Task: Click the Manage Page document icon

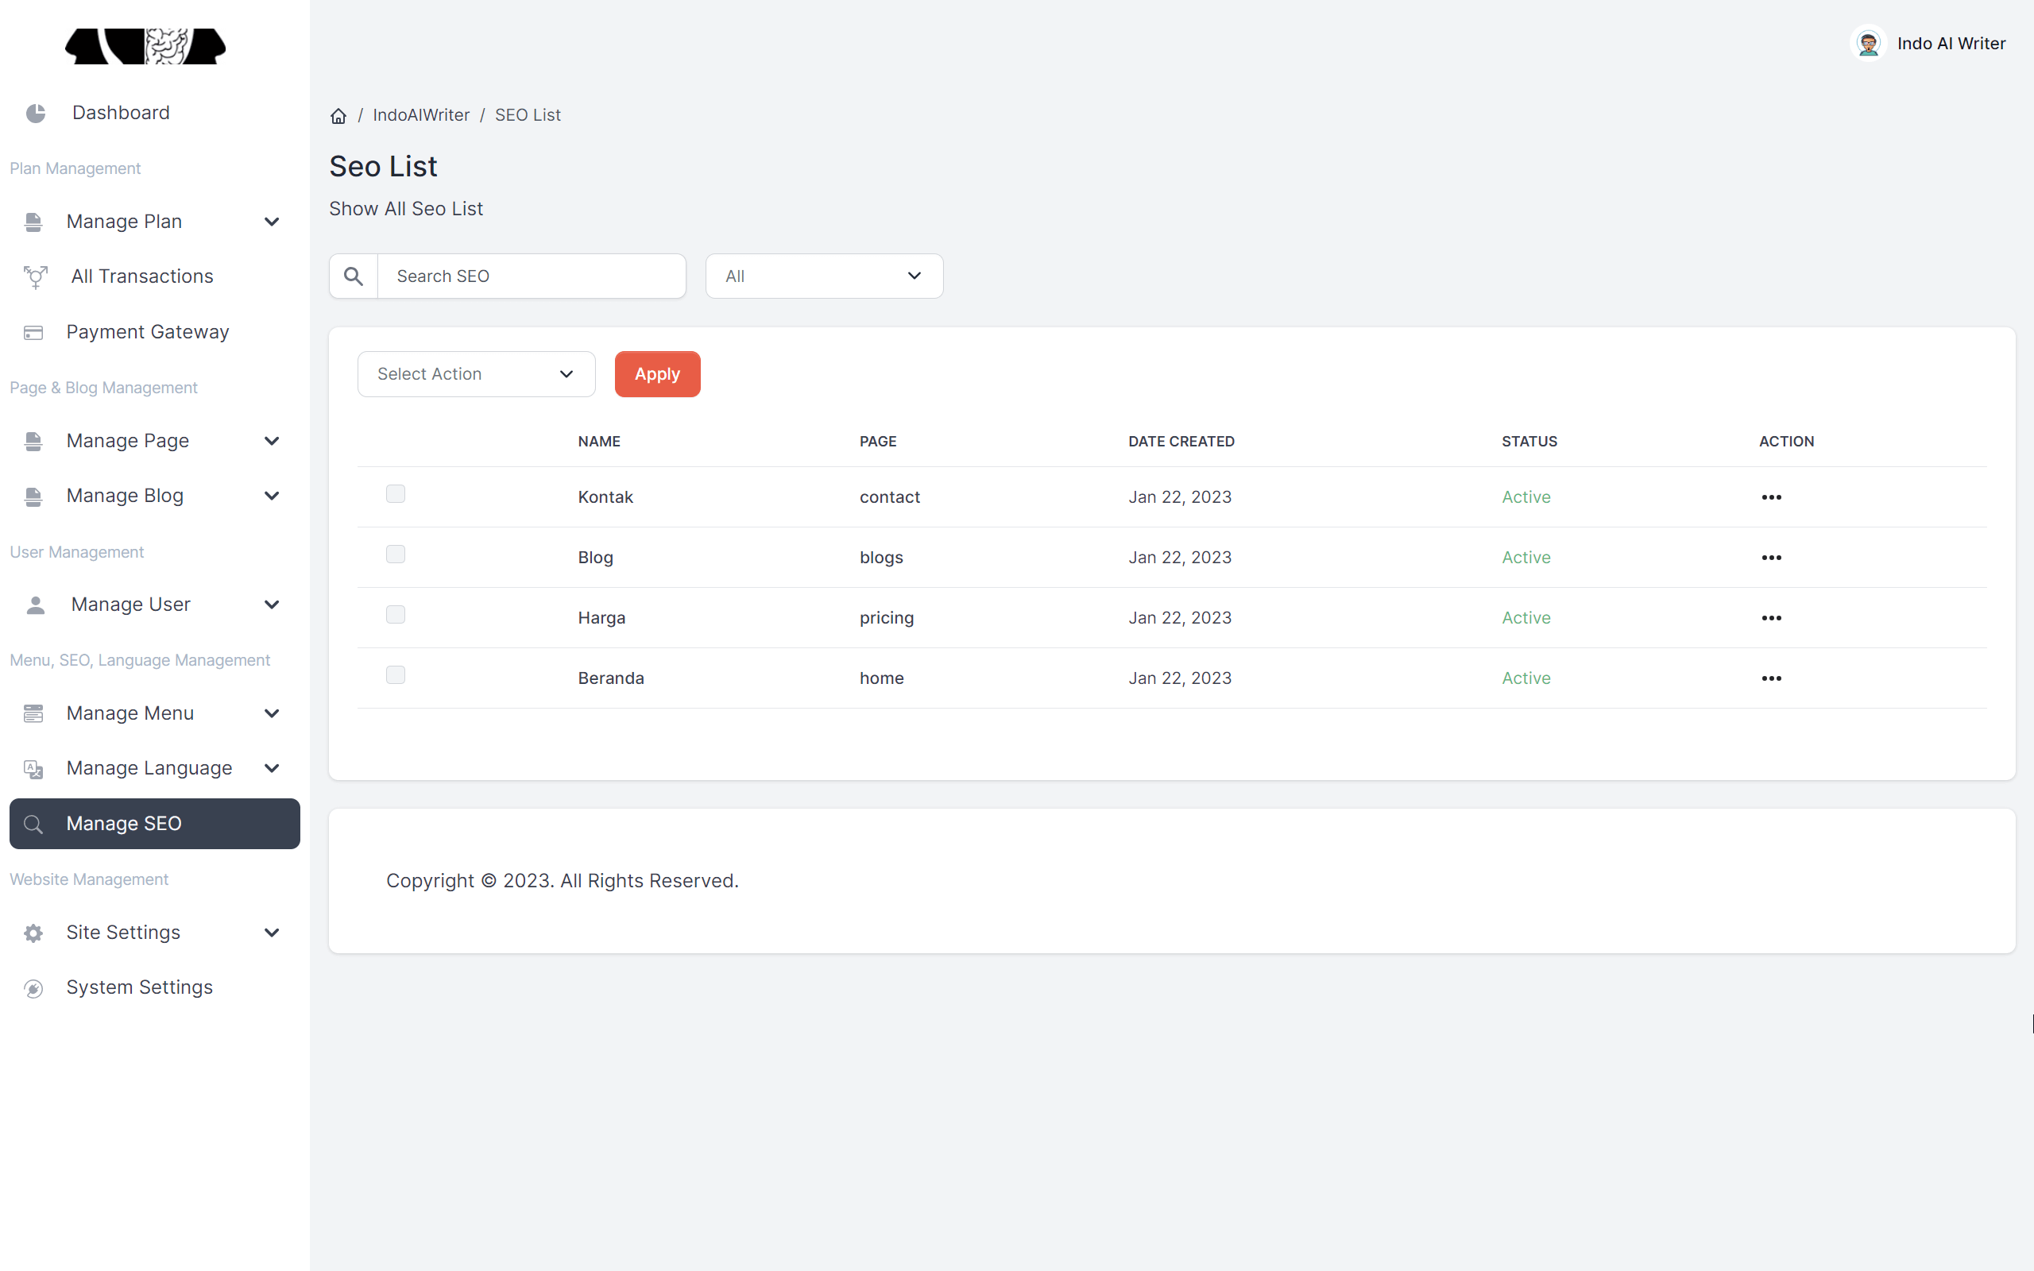Action: 33,440
